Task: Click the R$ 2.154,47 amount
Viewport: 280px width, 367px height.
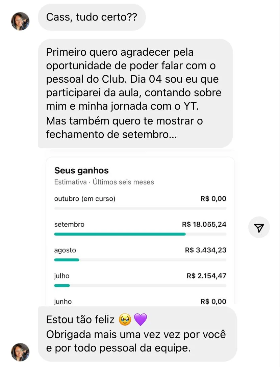Action: click(206, 276)
